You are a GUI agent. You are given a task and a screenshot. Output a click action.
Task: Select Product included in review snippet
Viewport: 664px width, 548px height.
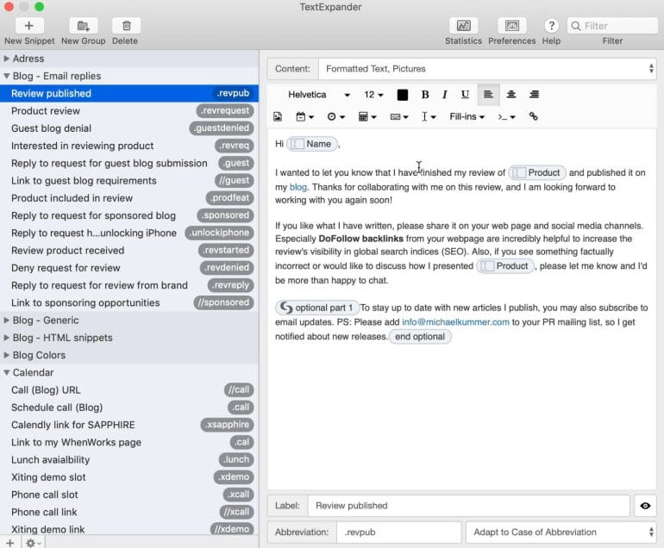pyautogui.click(x=129, y=198)
